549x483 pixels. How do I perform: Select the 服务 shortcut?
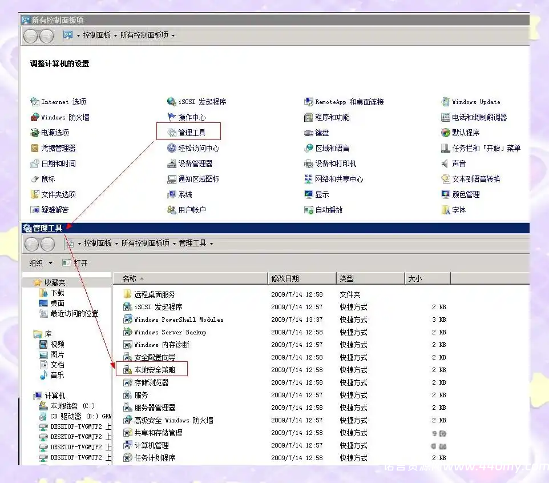135,396
